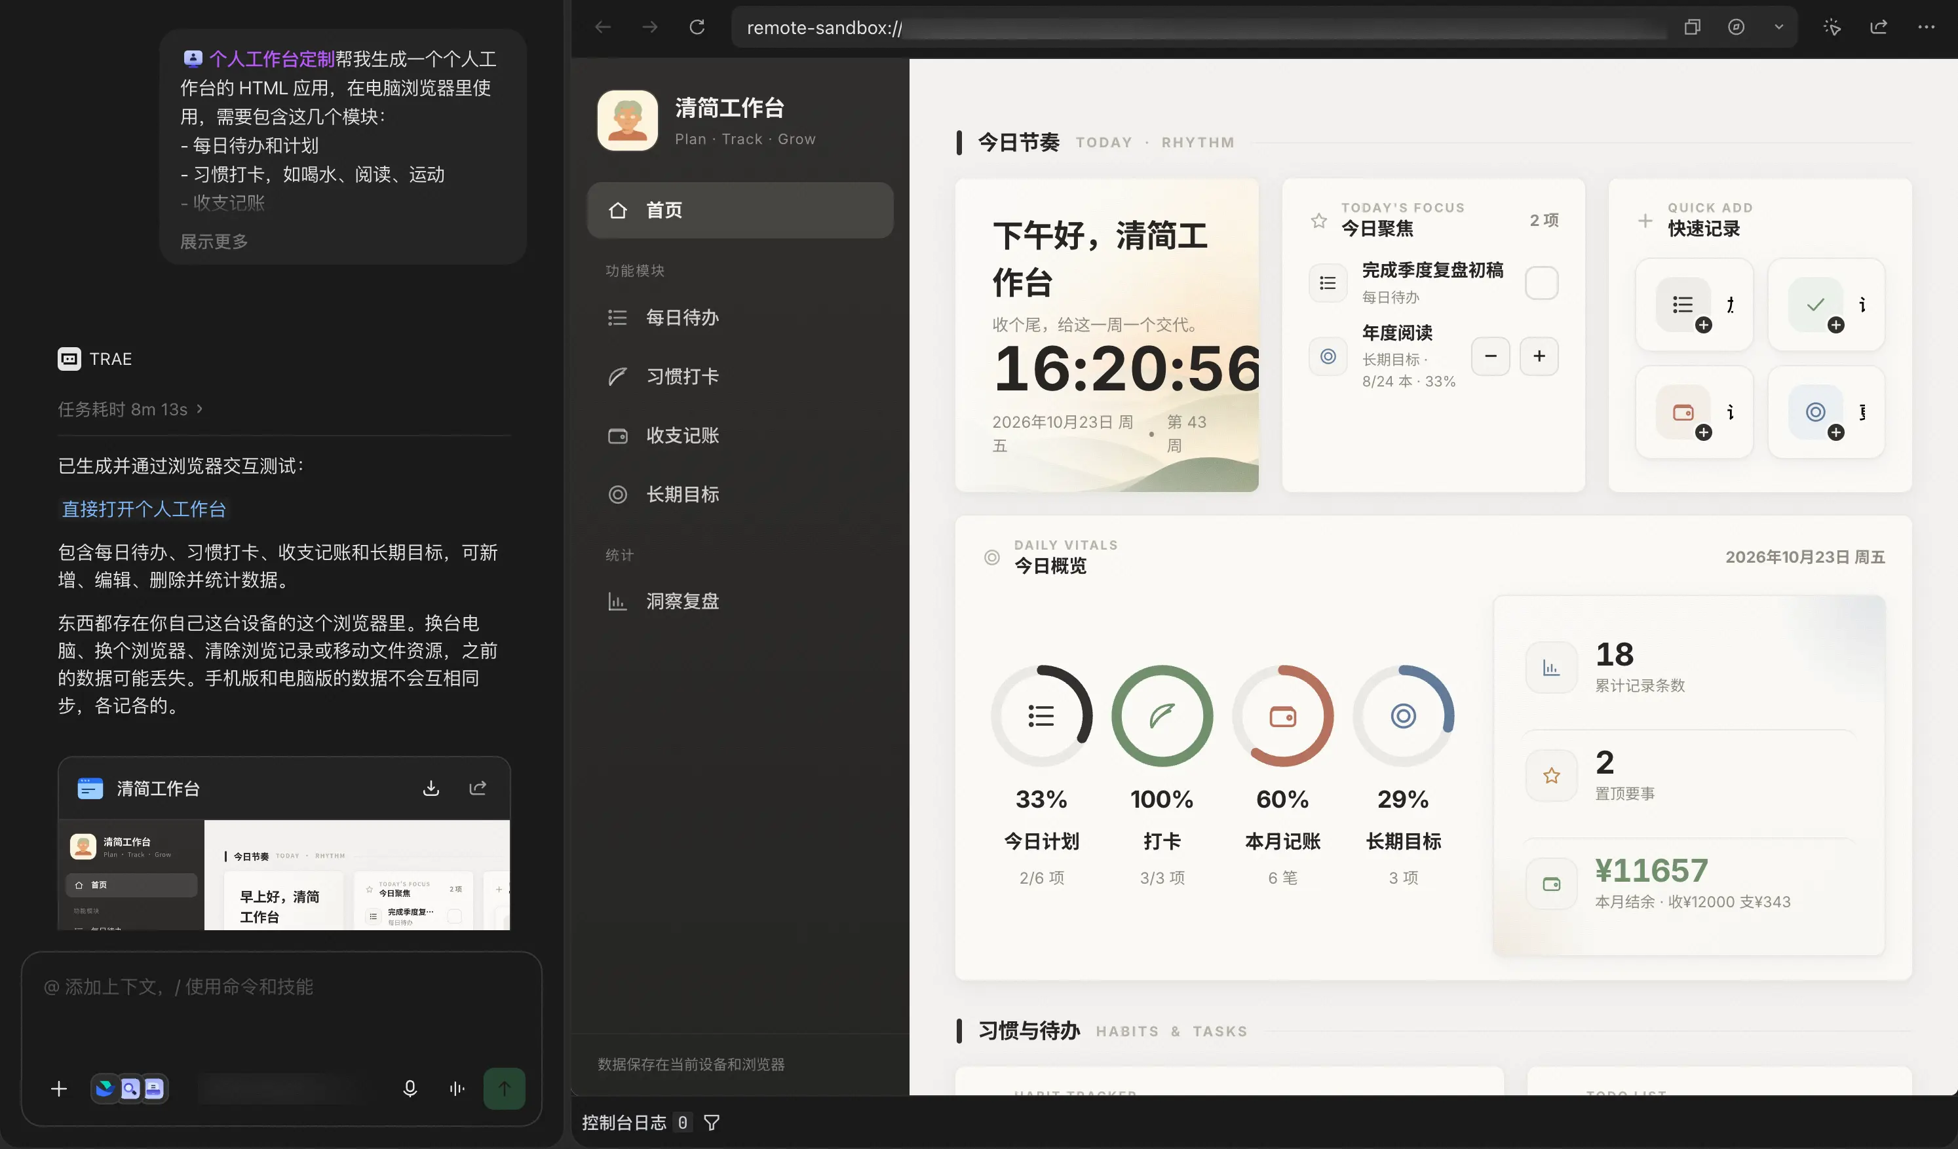Open the 首页 sidebar item

[740, 210]
